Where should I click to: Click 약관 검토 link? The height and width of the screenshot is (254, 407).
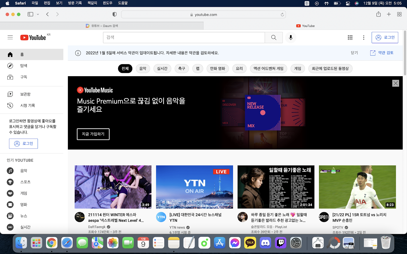(382, 53)
